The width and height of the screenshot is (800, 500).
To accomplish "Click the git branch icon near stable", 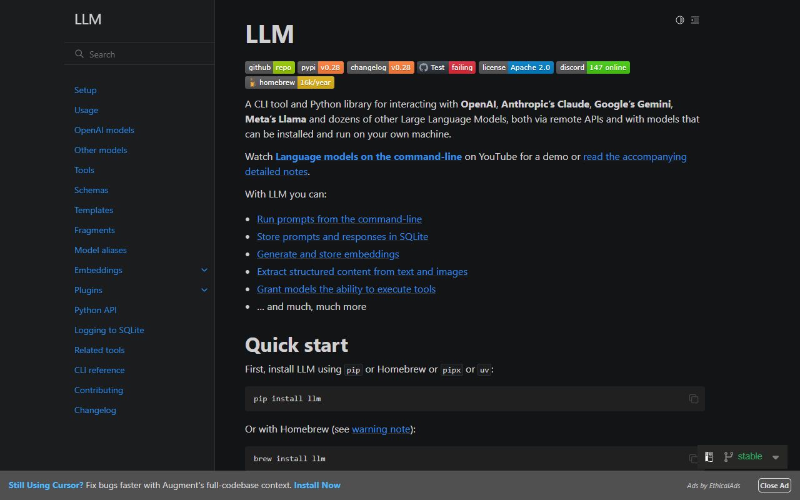I will (728, 456).
